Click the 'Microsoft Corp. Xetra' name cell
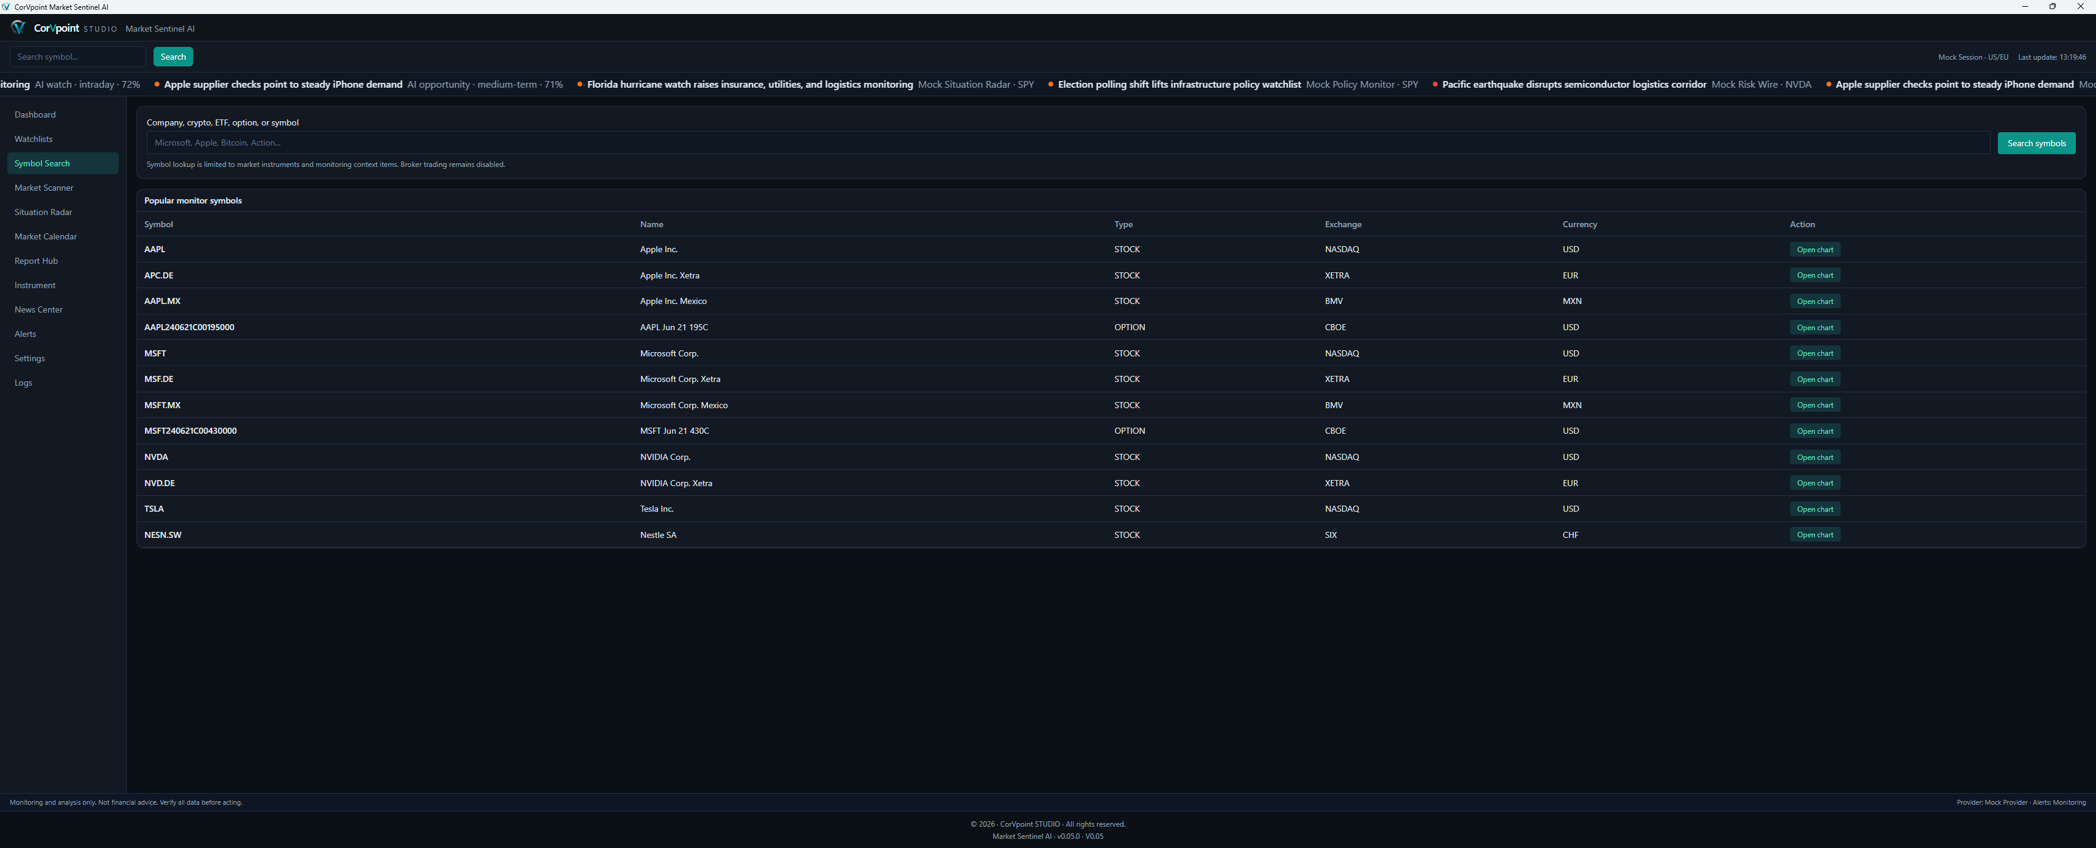2096x848 pixels. point(679,380)
